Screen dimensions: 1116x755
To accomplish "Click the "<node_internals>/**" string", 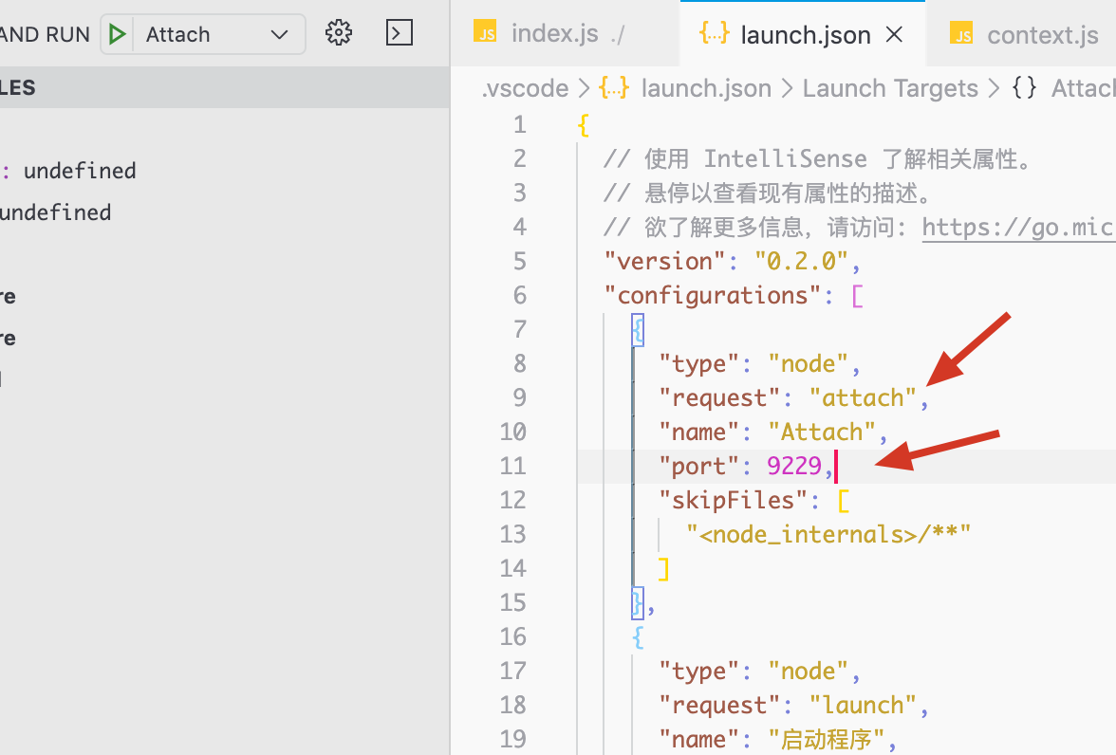I will (828, 534).
